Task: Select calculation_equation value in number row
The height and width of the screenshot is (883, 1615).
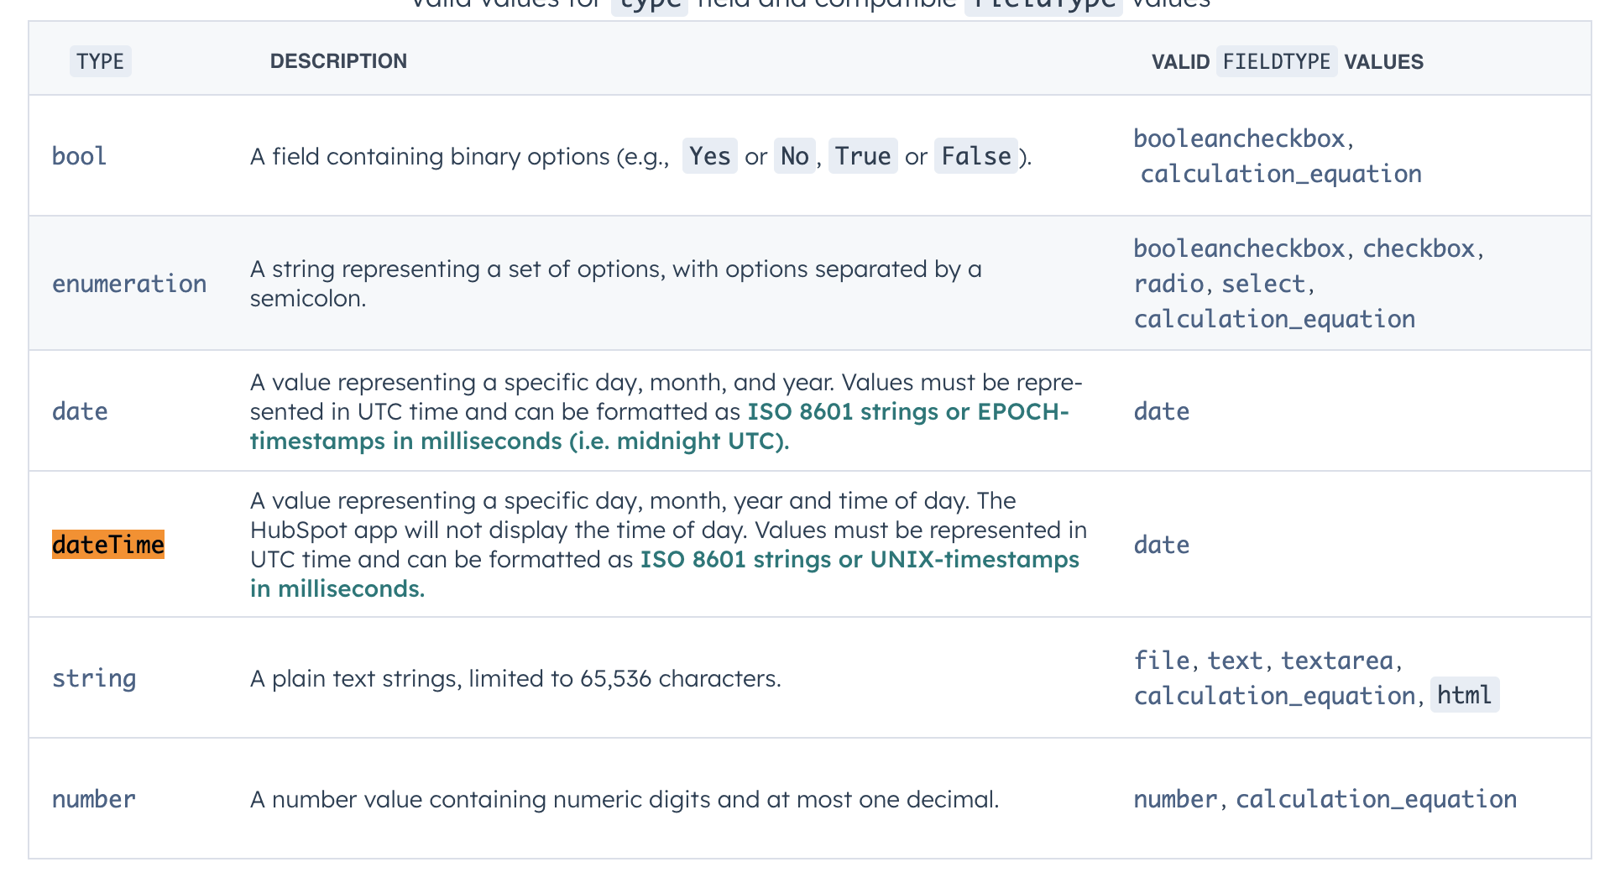Action: coord(1377,799)
